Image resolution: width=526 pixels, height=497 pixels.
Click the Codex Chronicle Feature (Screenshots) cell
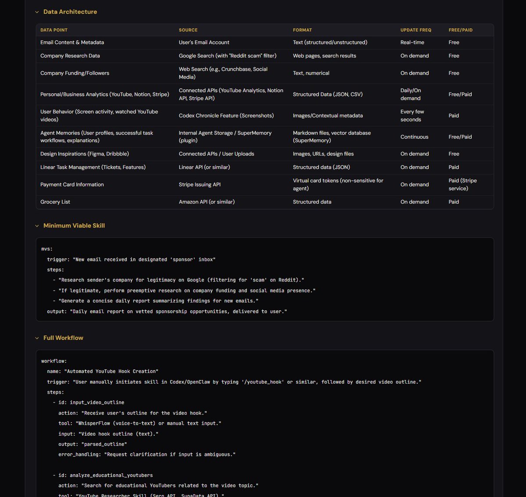click(226, 116)
